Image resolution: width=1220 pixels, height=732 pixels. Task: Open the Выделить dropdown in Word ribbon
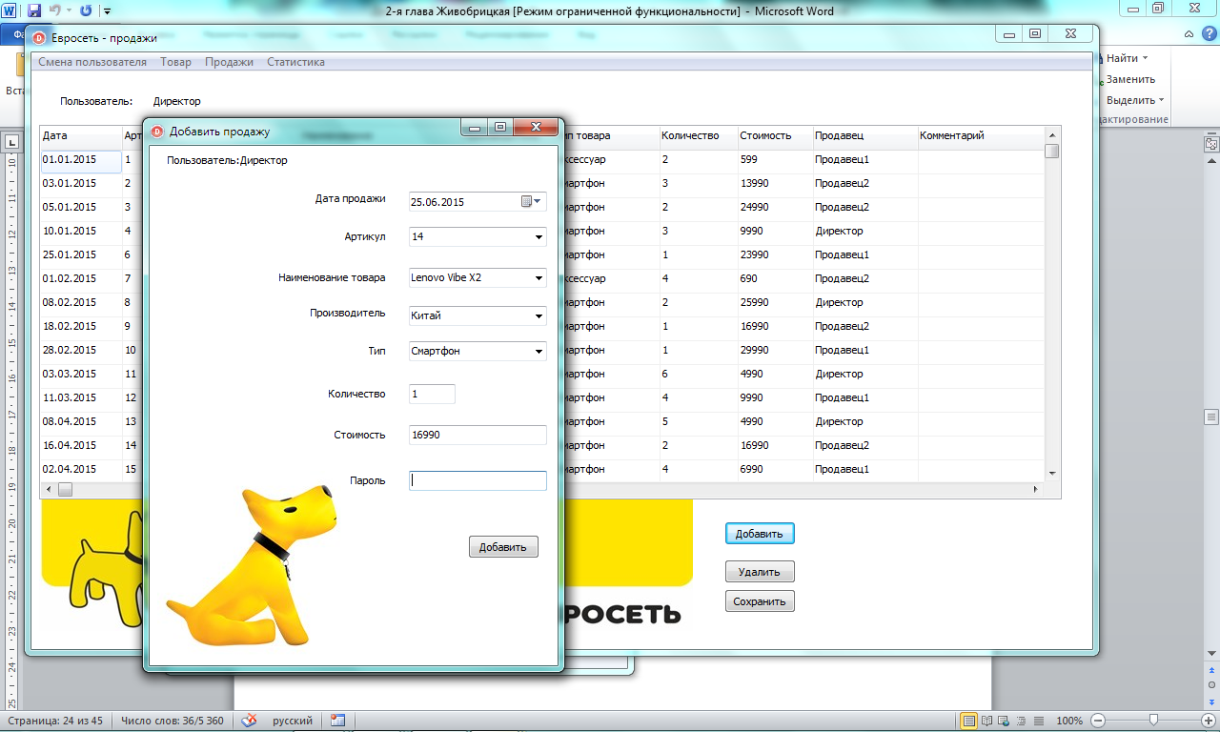pos(1163,100)
